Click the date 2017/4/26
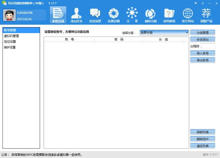This screenshot has width=220, height=158. 24,19
